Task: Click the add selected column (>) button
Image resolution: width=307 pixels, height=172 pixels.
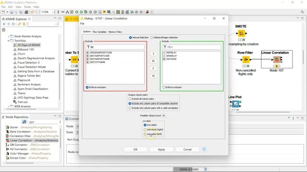Action: coord(153,54)
